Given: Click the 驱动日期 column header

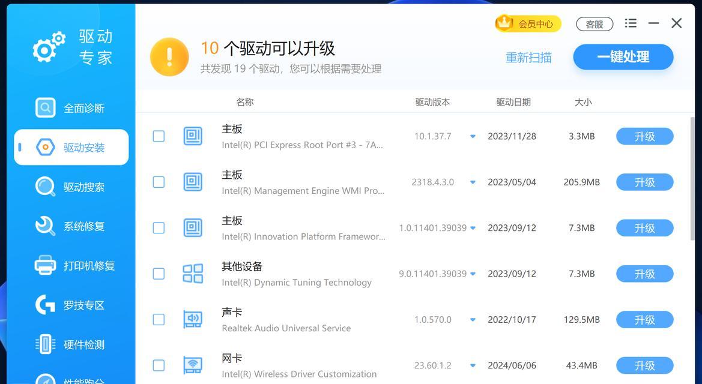Looking at the screenshot, I should coord(513,102).
